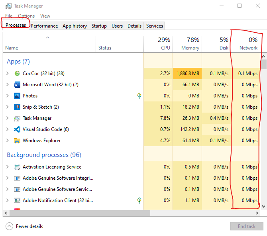Image resolution: width=267 pixels, height=236 pixels.
Task: Click the Microsoft Word app icon
Action: click(17, 85)
